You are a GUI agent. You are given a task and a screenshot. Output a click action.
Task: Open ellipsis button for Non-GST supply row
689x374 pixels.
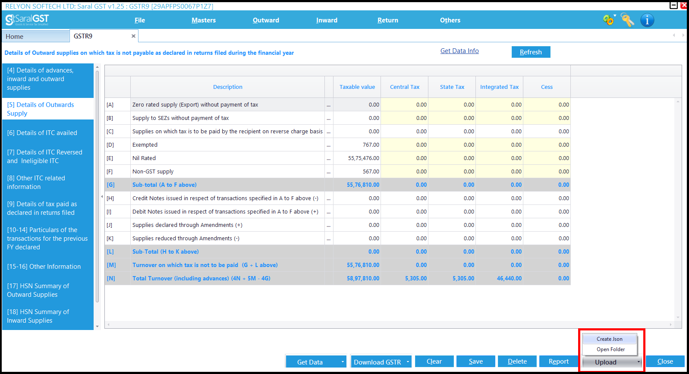329,172
